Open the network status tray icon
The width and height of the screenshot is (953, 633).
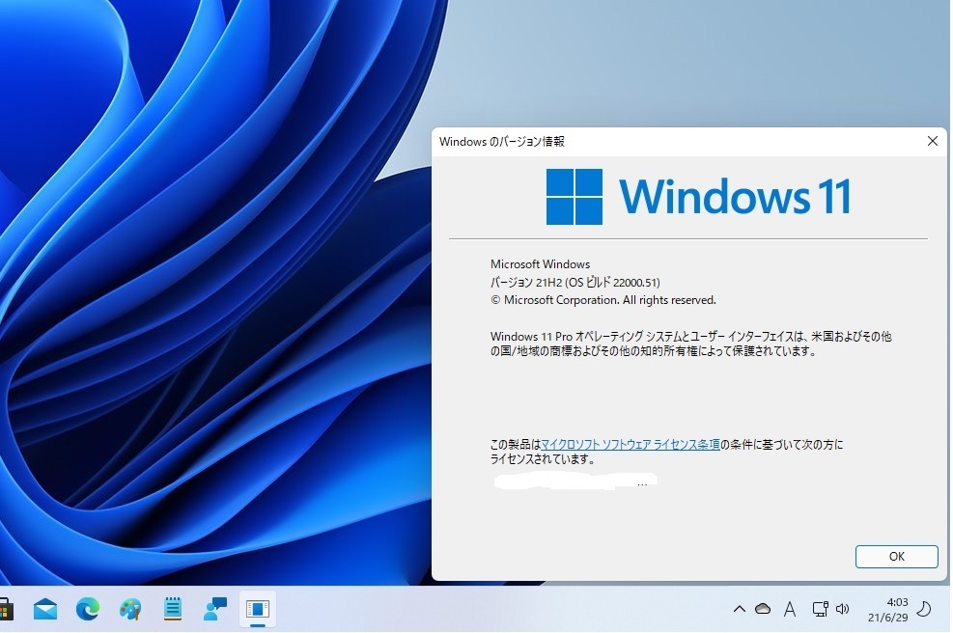(x=820, y=609)
